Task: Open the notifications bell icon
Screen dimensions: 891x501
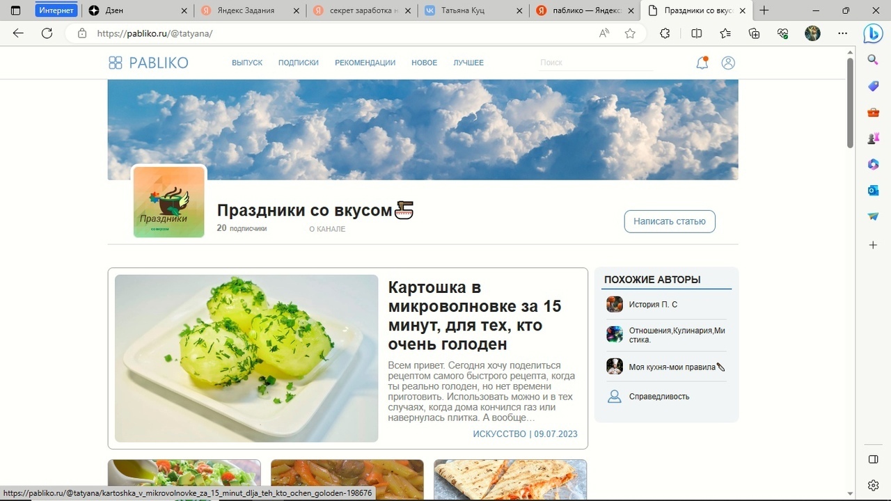Action: point(702,63)
